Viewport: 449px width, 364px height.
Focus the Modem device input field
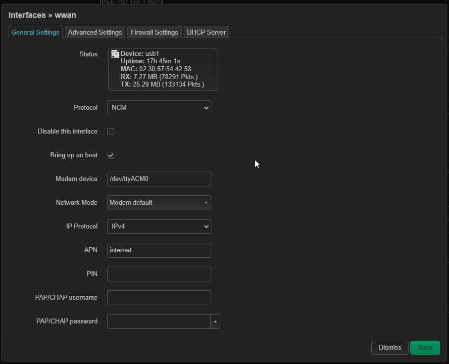point(159,179)
